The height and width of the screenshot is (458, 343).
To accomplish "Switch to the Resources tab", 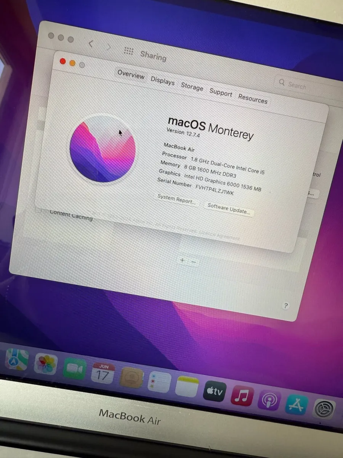I will (x=253, y=99).
